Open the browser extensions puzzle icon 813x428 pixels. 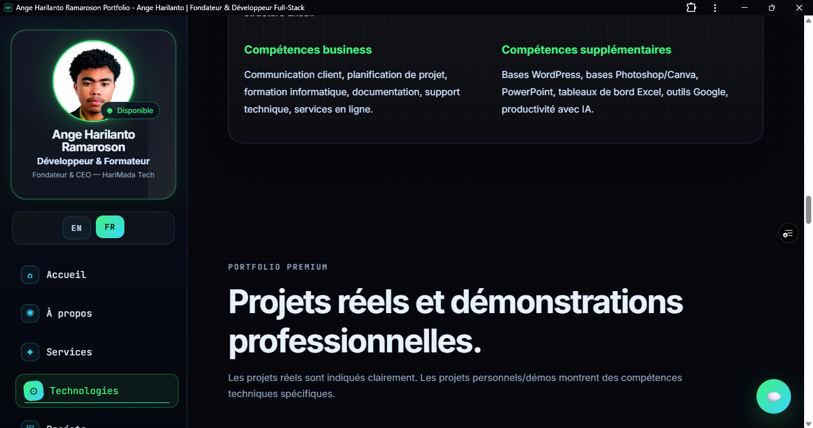[691, 8]
